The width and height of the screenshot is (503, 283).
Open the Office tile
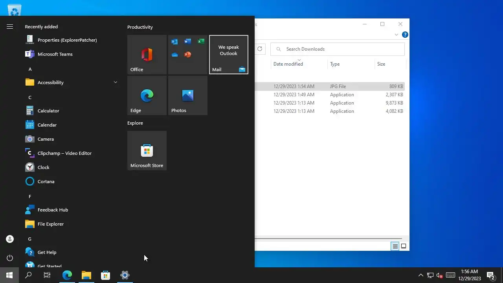point(147,55)
